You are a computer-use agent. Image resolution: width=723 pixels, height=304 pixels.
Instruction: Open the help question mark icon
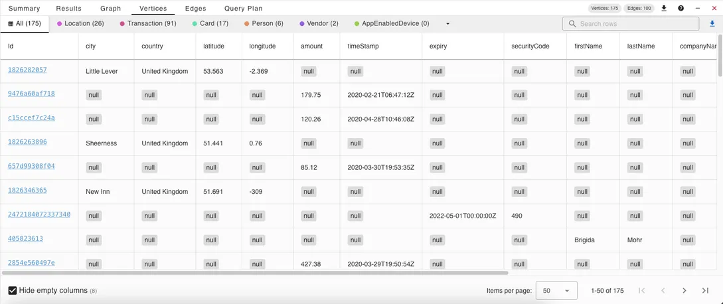pyautogui.click(x=681, y=9)
